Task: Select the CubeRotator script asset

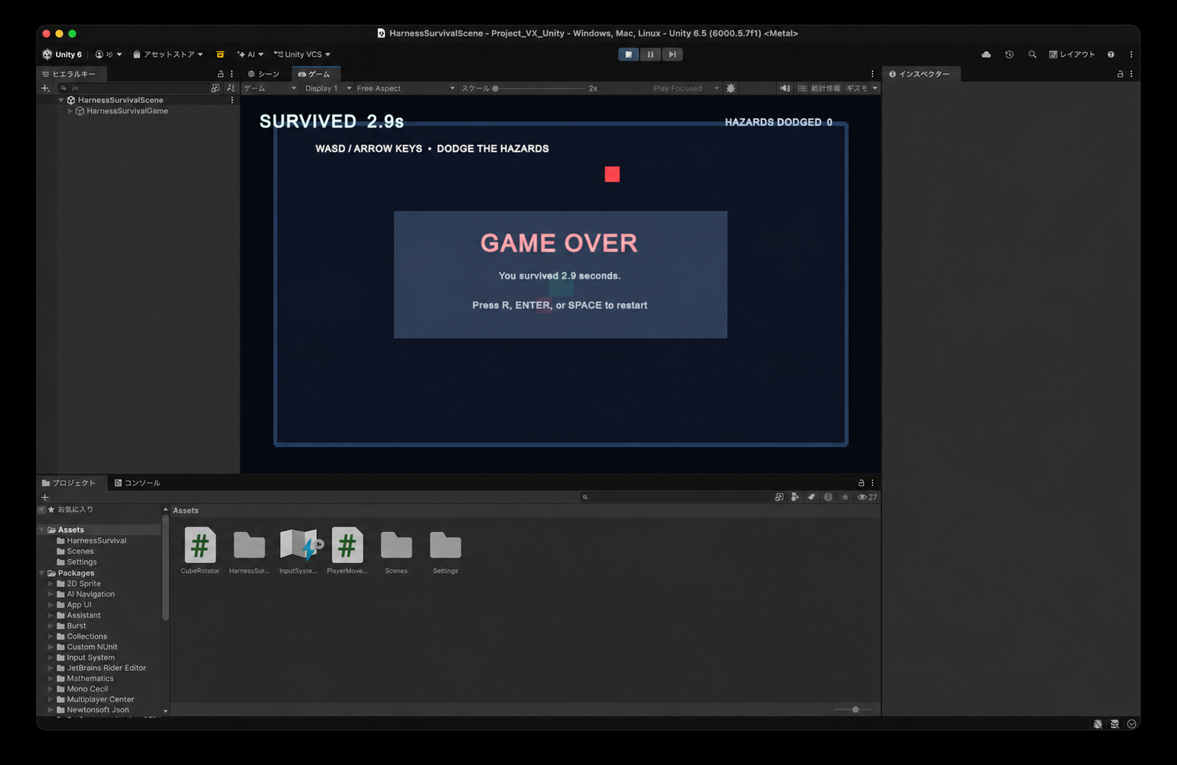Action: (200, 551)
